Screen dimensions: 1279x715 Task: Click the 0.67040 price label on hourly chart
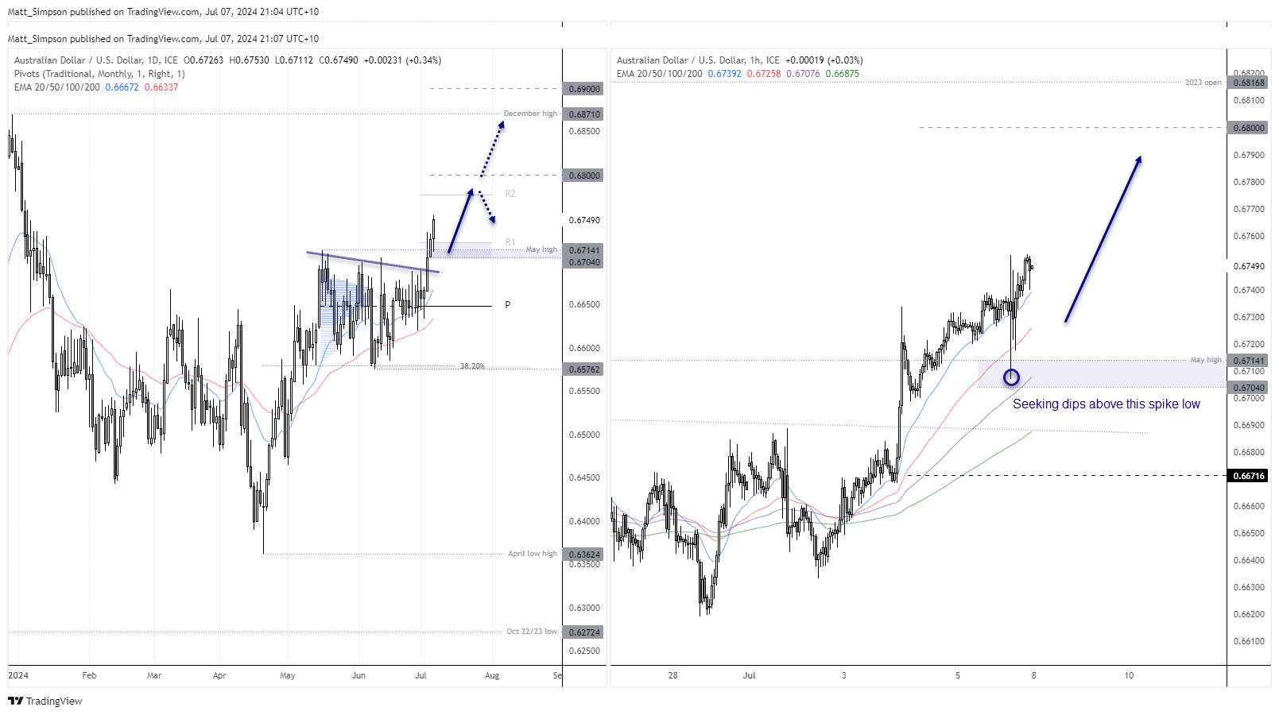click(x=1249, y=388)
